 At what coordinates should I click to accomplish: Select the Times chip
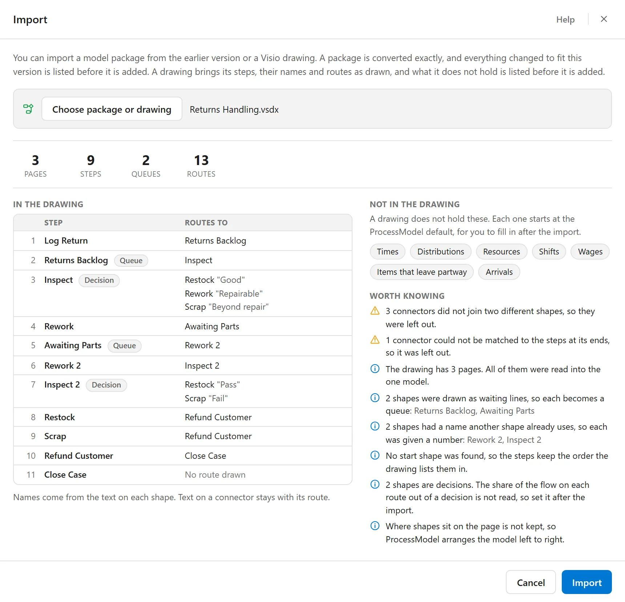coord(387,252)
